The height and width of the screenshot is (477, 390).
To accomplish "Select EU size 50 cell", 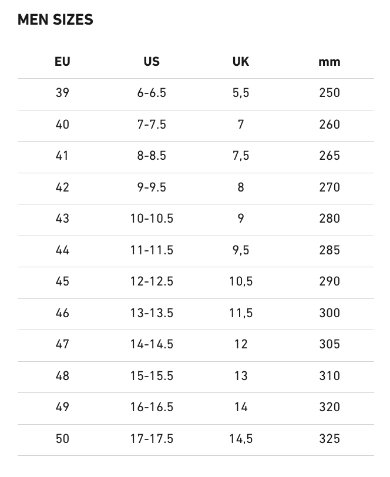I will coord(62,439).
